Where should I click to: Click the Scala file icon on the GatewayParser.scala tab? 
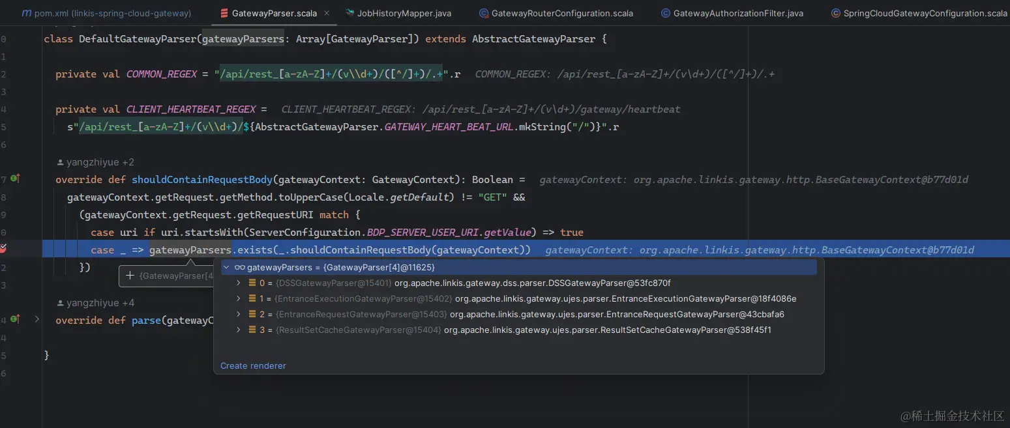pos(224,13)
